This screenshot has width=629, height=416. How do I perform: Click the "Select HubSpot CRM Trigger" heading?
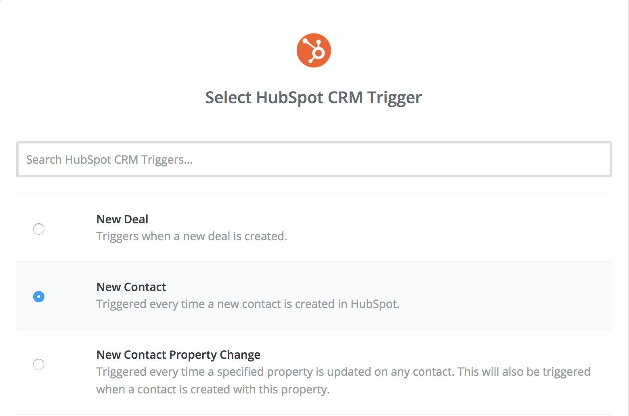tap(314, 98)
